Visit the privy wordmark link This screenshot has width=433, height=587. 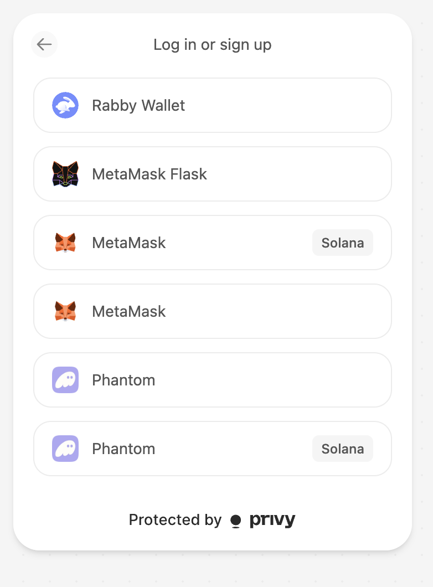point(272,520)
